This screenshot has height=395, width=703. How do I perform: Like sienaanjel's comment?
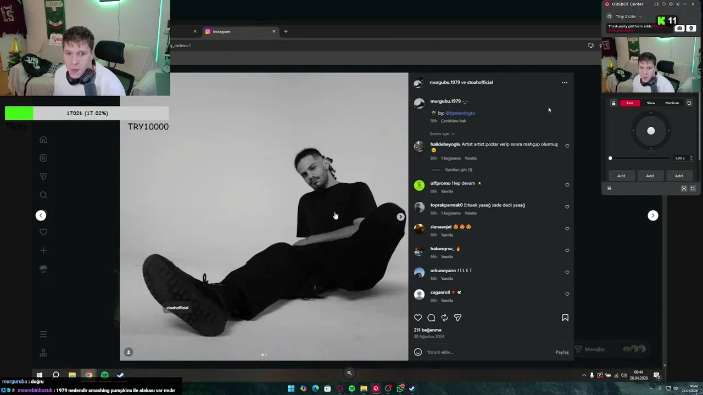[567, 229]
